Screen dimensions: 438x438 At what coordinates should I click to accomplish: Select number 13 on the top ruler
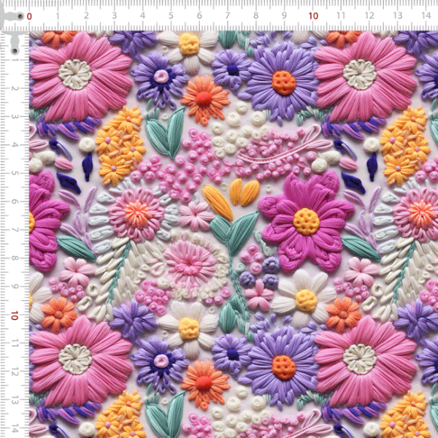[x=398, y=15]
